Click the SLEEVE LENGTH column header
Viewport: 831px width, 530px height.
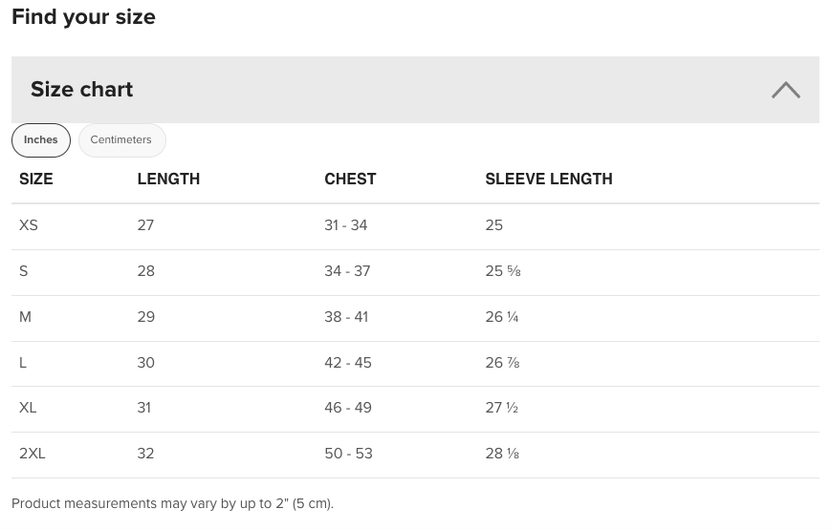[x=549, y=179]
